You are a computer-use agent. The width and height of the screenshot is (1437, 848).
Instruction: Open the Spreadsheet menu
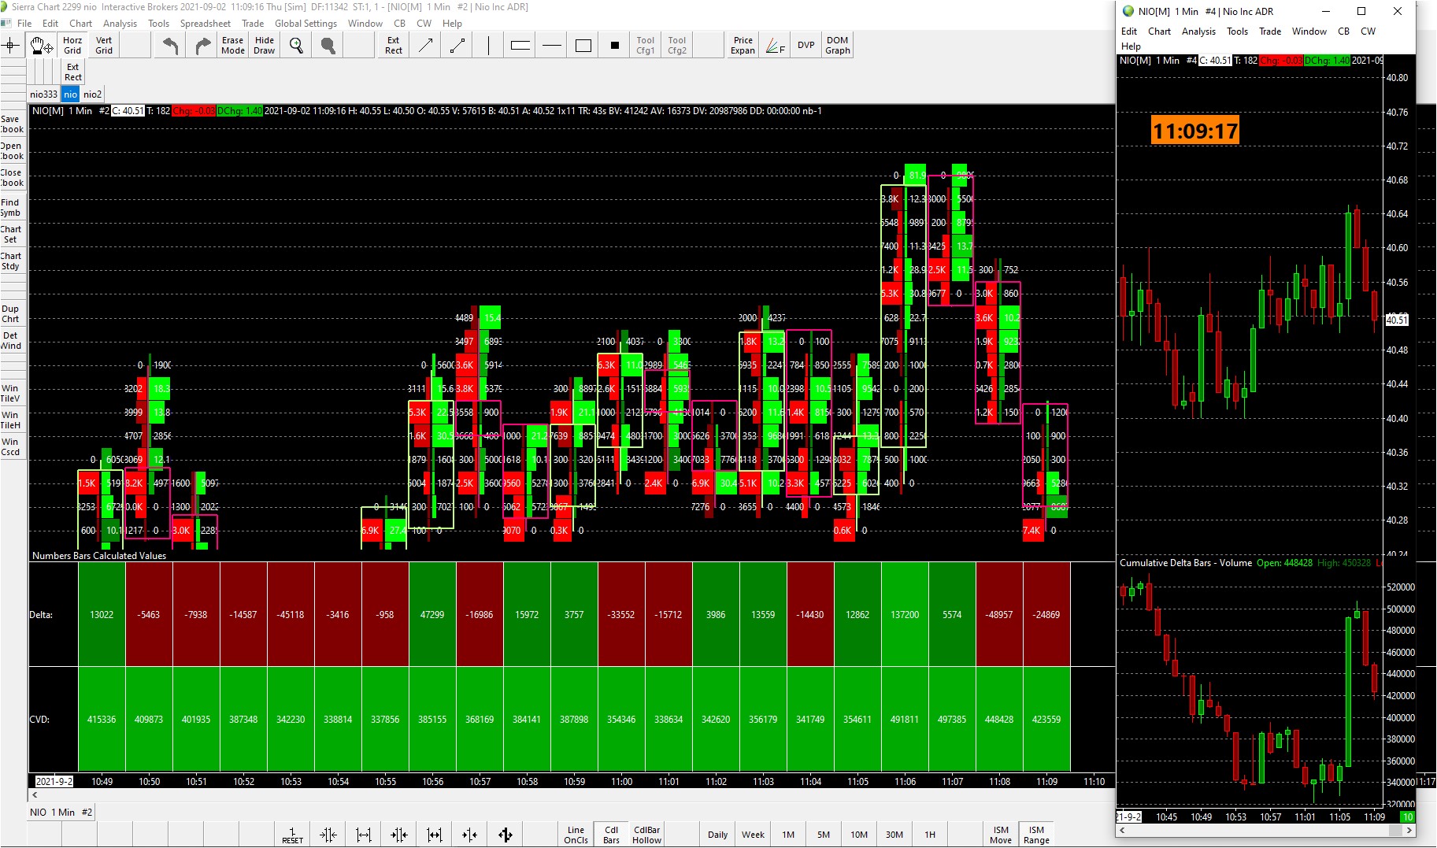pyautogui.click(x=206, y=24)
